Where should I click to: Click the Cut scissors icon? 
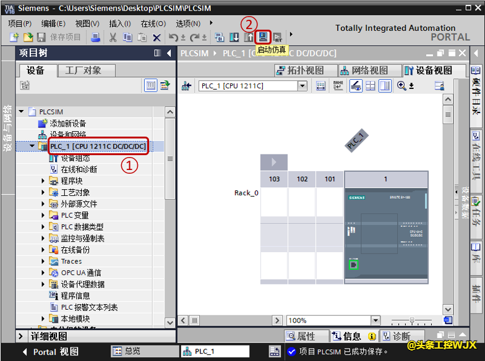[x=113, y=37]
